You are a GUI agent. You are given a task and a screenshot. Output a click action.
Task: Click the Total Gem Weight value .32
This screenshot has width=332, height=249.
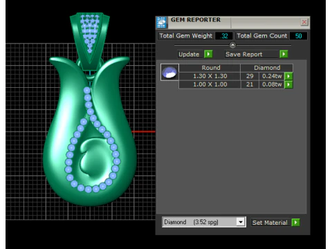click(224, 36)
